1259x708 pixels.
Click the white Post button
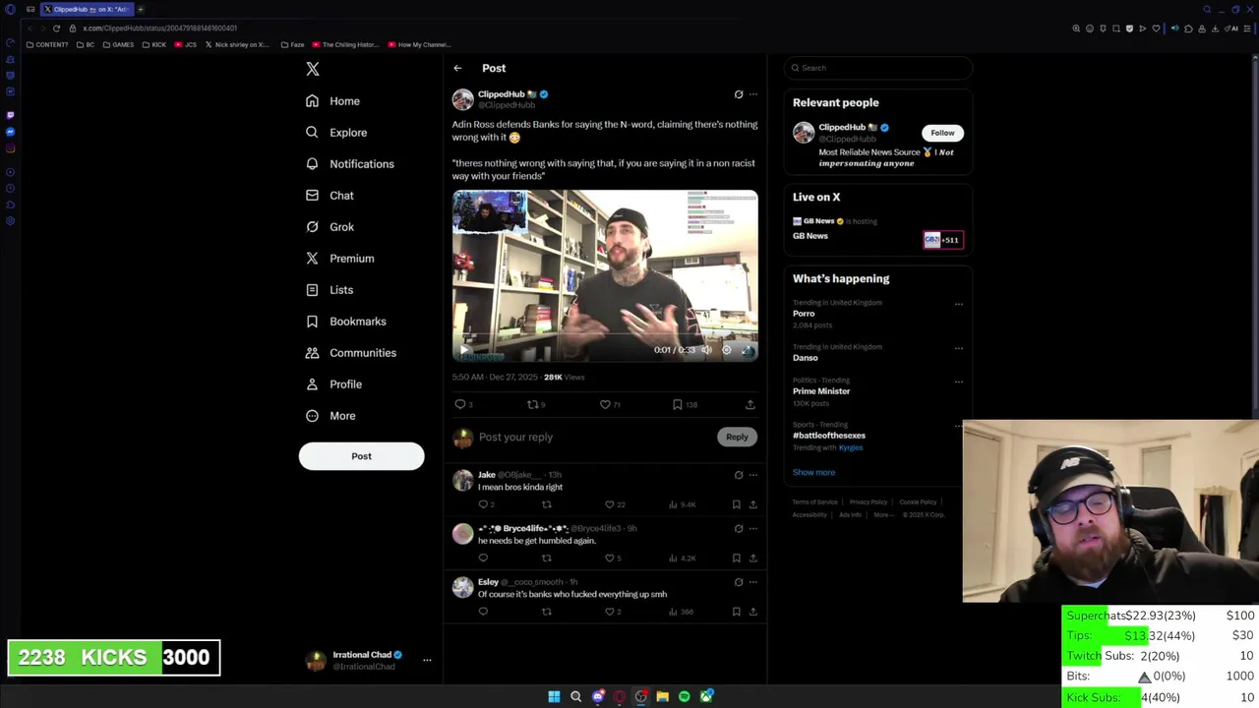coord(361,456)
